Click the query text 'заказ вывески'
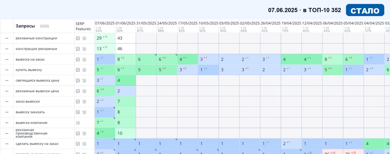Screen dimensions: 390x154 [x=28, y=102]
